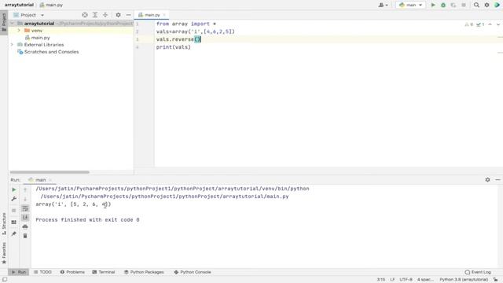Screen dimensions: 503x283
Task: Open the TODO tool window
Action: coord(42,272)
